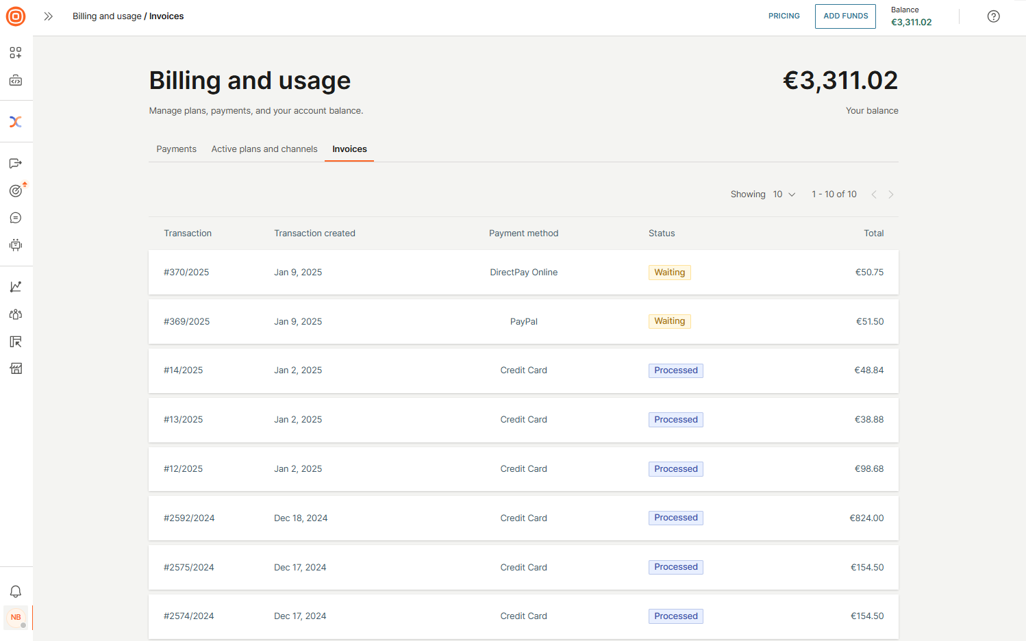The image size is (1026, 641).
Task: Click the €98.68 total amount
Action: pos(868,469)
